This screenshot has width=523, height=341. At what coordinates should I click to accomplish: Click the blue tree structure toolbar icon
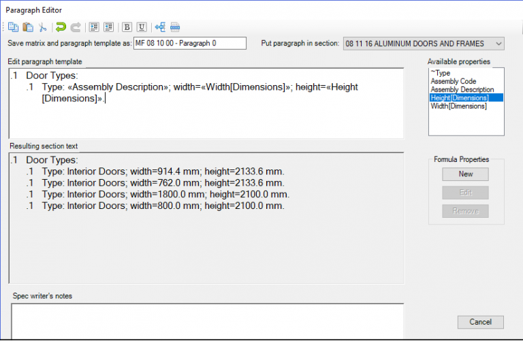coord(160,27)
